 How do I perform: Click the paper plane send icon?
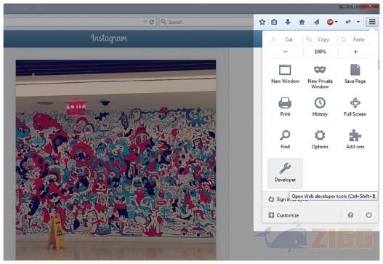pyautogui.click(x=316, y=22)
